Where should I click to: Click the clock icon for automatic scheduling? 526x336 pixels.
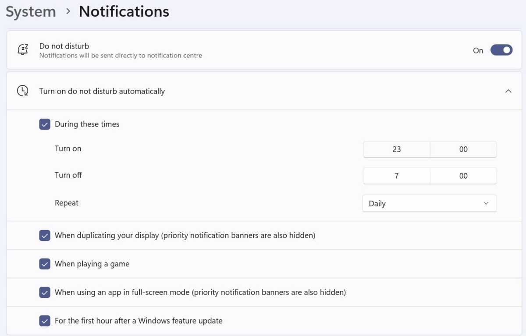(23, 91)
